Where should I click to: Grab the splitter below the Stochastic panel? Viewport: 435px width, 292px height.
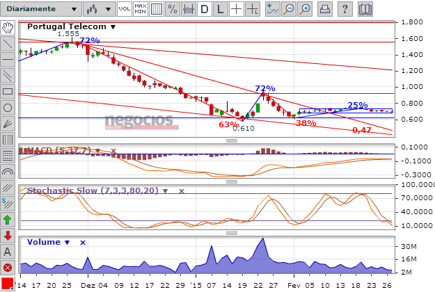(x=232, y=233)
